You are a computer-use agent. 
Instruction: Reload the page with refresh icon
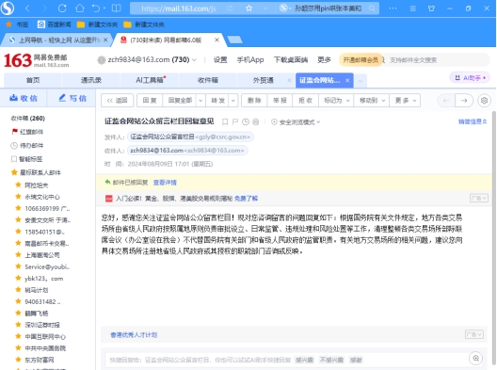(62, 8)
